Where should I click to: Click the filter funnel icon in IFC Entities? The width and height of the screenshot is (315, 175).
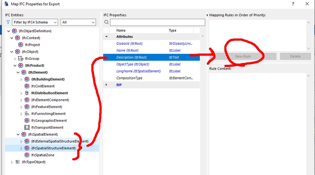pos(8,22)
